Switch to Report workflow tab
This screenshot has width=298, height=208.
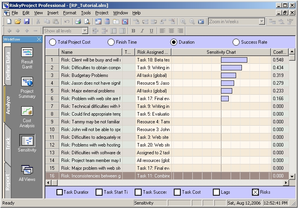8,182
